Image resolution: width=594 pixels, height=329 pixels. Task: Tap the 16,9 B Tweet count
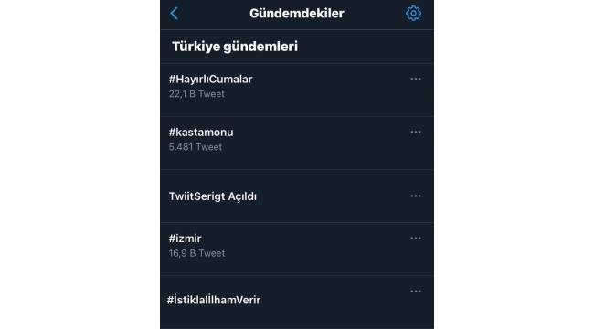click(x=197, y=253)
